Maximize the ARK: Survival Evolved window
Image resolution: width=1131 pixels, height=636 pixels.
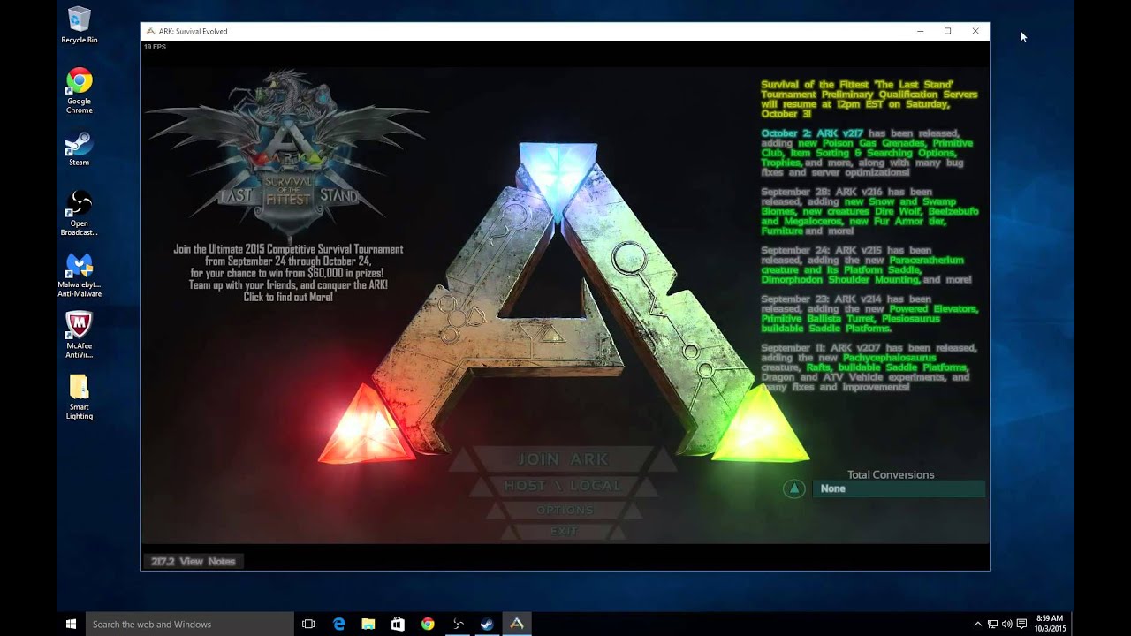(947, 31)
